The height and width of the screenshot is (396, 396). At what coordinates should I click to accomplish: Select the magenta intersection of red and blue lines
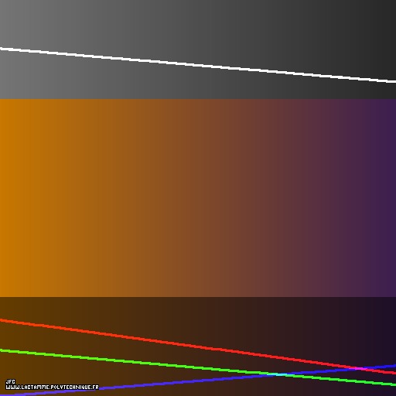point(362,369)
